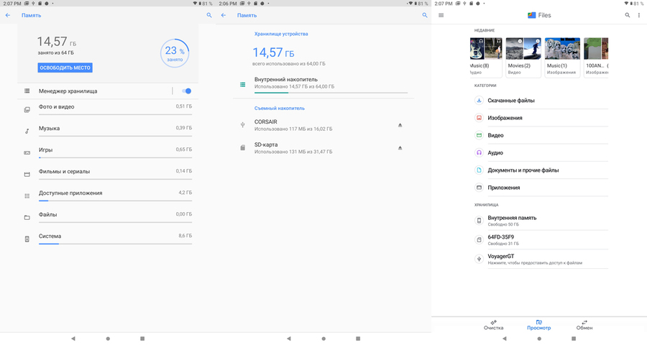Open the 64FD-35F9 storage
This screenshot has width=647, height=345.
541,240
